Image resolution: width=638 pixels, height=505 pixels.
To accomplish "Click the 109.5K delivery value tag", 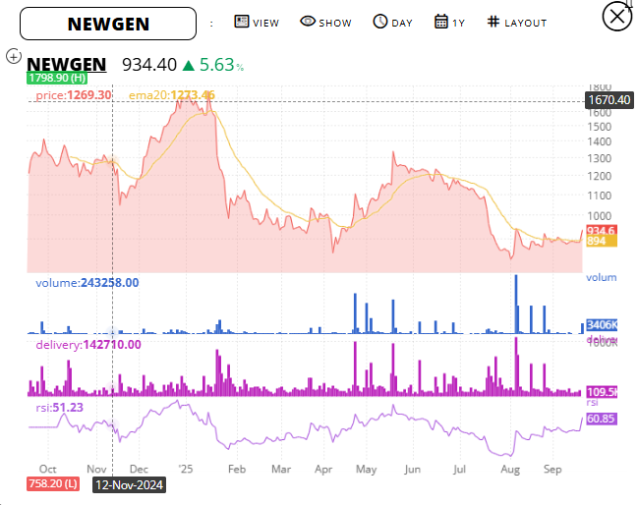I will pyautogui.click(x=602, y=392).
